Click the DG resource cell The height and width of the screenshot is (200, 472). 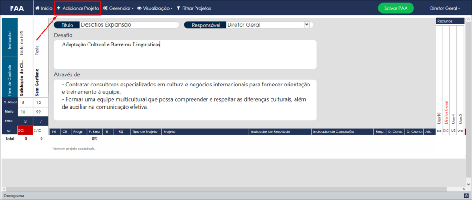446,131
